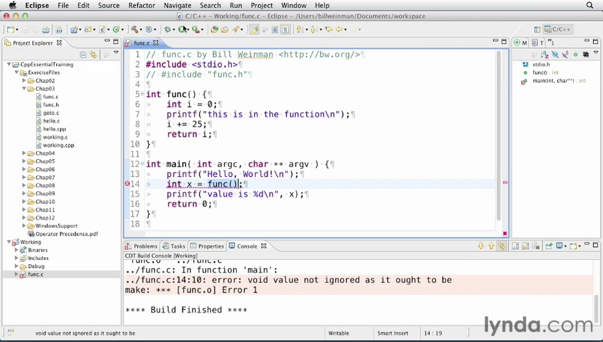Toggle Show Whitespace Characters button
The image size is (603, 342).
click(x=285, y=29)
